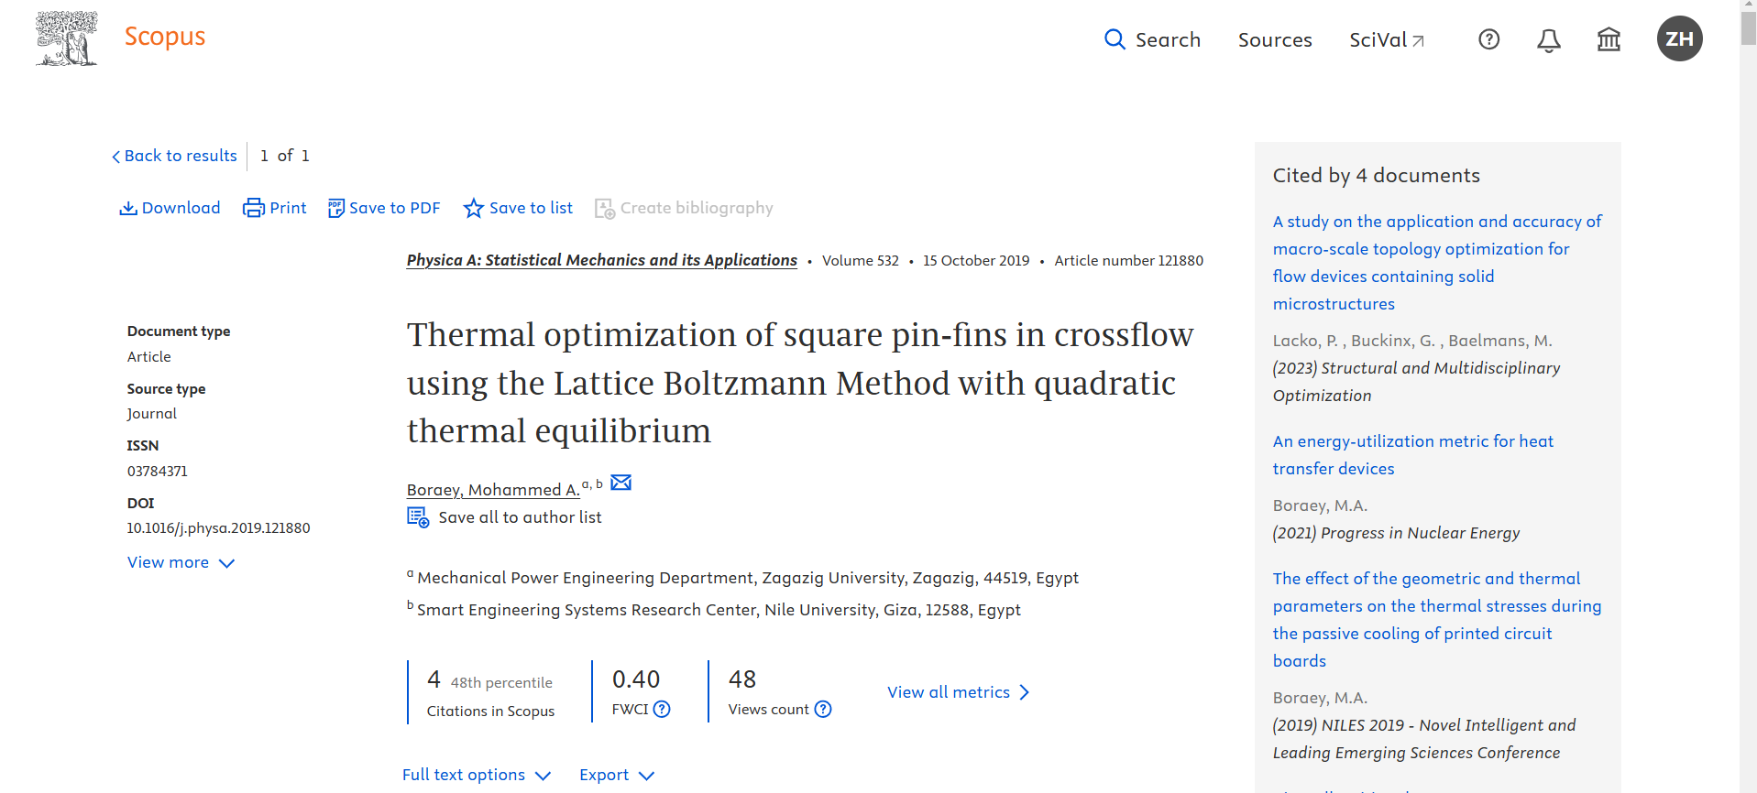The image size is (1757, 793).
Task: Click the Views count info question icon
Action: (x=823, y=709)
